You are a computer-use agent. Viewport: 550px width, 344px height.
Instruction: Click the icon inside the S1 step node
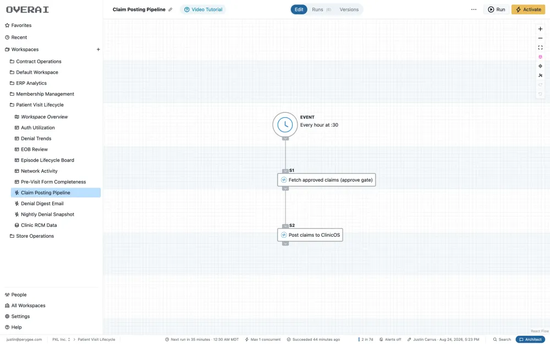click(284, 180)
